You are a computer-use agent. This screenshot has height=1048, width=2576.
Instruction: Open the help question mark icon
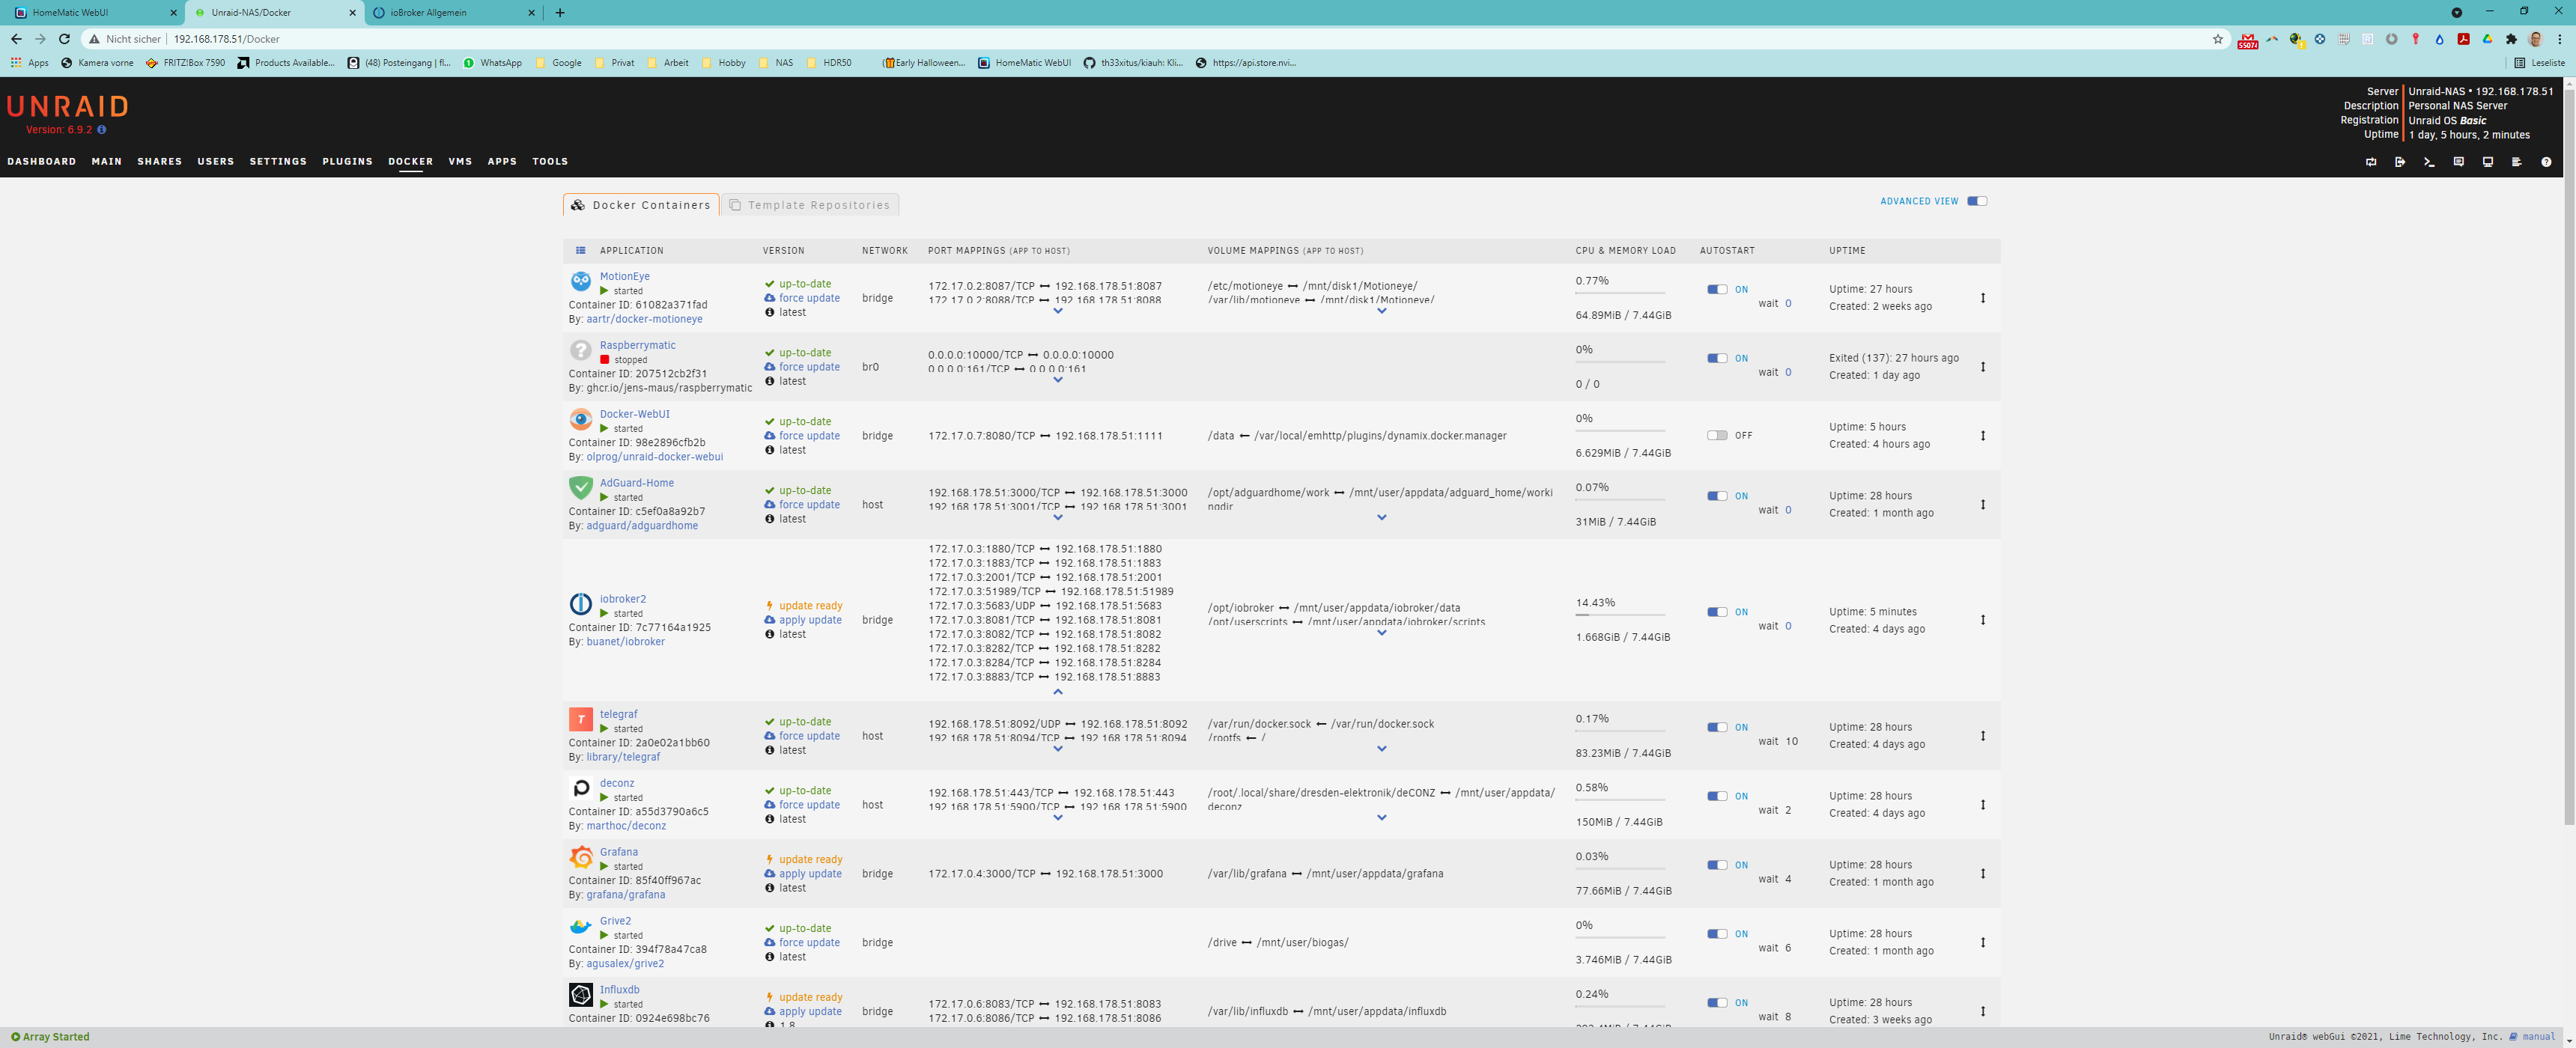click(x=2546, y=162)
